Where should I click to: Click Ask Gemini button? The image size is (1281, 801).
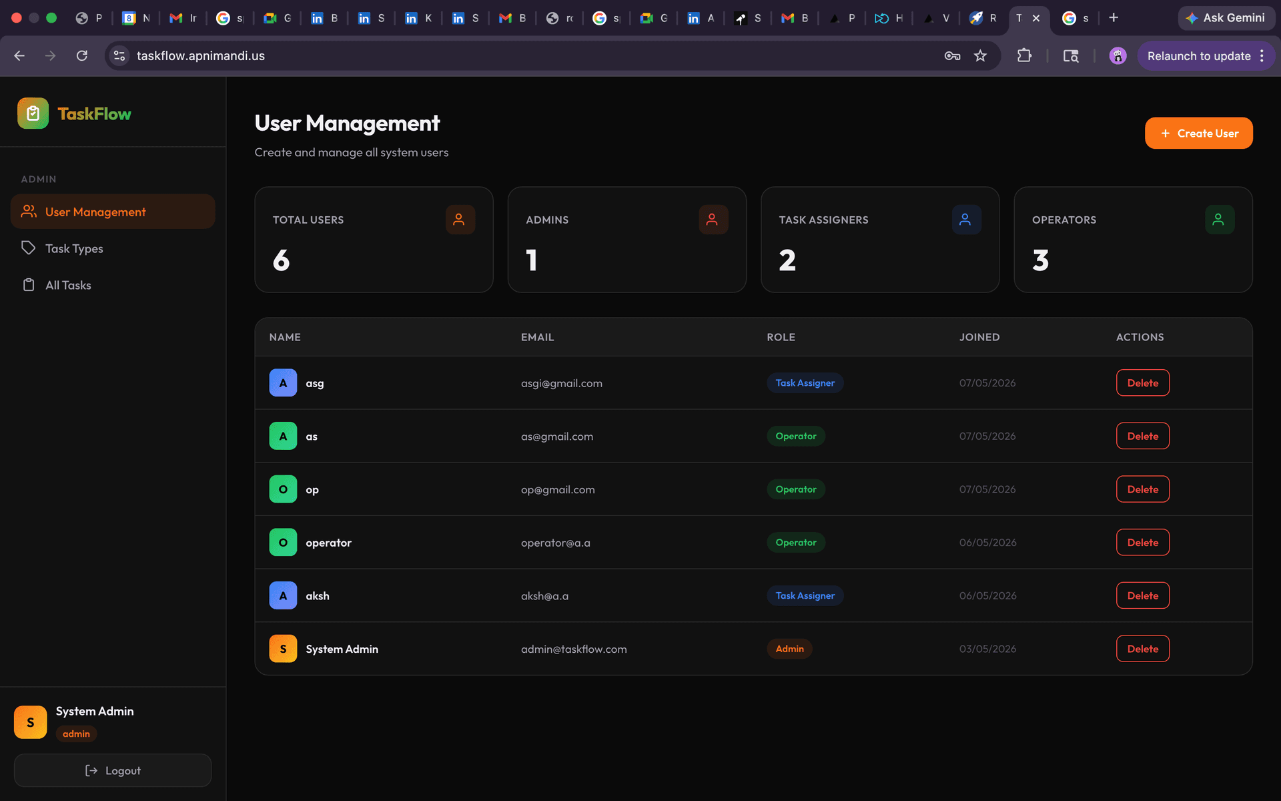(x=1226, y=18)
